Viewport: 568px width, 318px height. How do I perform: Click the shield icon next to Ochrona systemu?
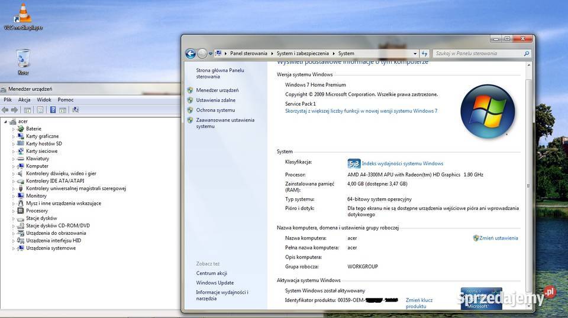pos(190,110)
